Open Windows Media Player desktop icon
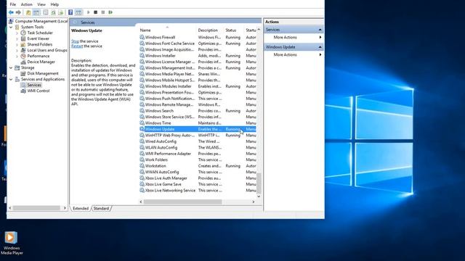The width and height of the screenshot is (465, 261). pos(12,243)
